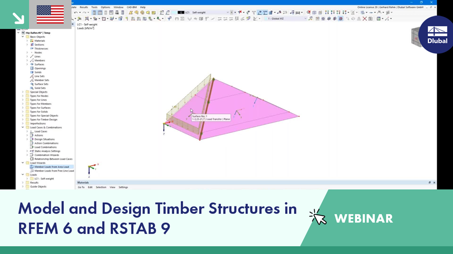Open the LC1 Self-weight load case dropdown
Viewport: 453px width, 254px height.
228,13
